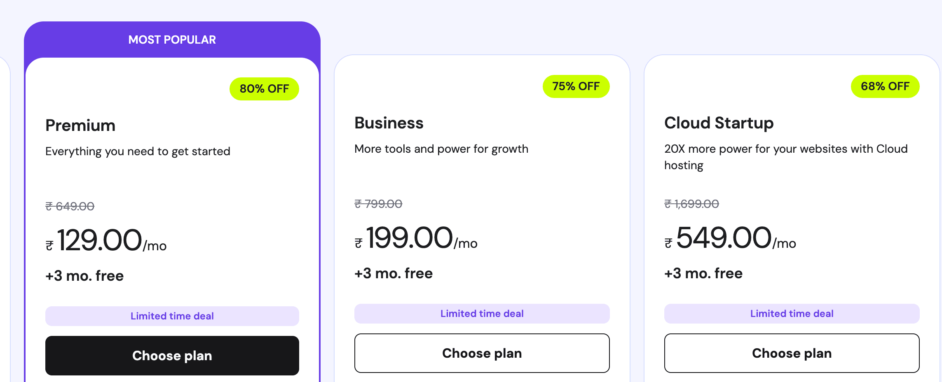Image resolution: width=942 pixels, height=382 pixels.
Task: Click the ₹549.00/mo Cloud Startup price
Action: click(730, 238)
